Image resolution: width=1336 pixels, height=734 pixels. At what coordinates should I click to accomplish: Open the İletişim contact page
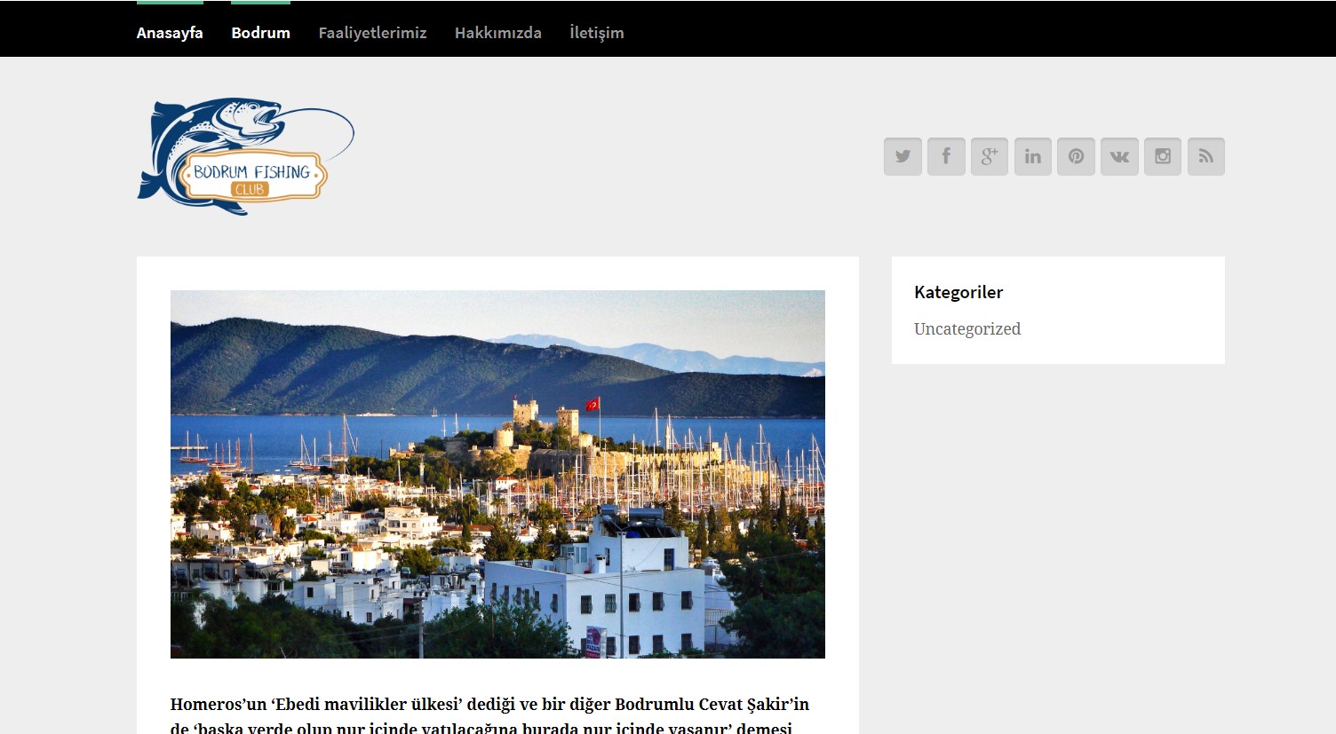(596, 33)
